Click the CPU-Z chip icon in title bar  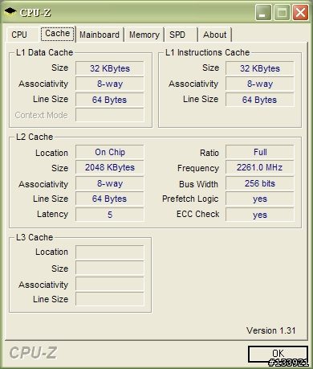[x=10, y=12]
